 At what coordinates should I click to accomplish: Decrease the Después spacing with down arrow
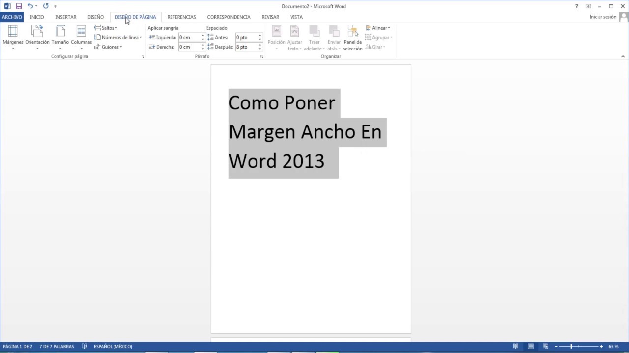260,49
